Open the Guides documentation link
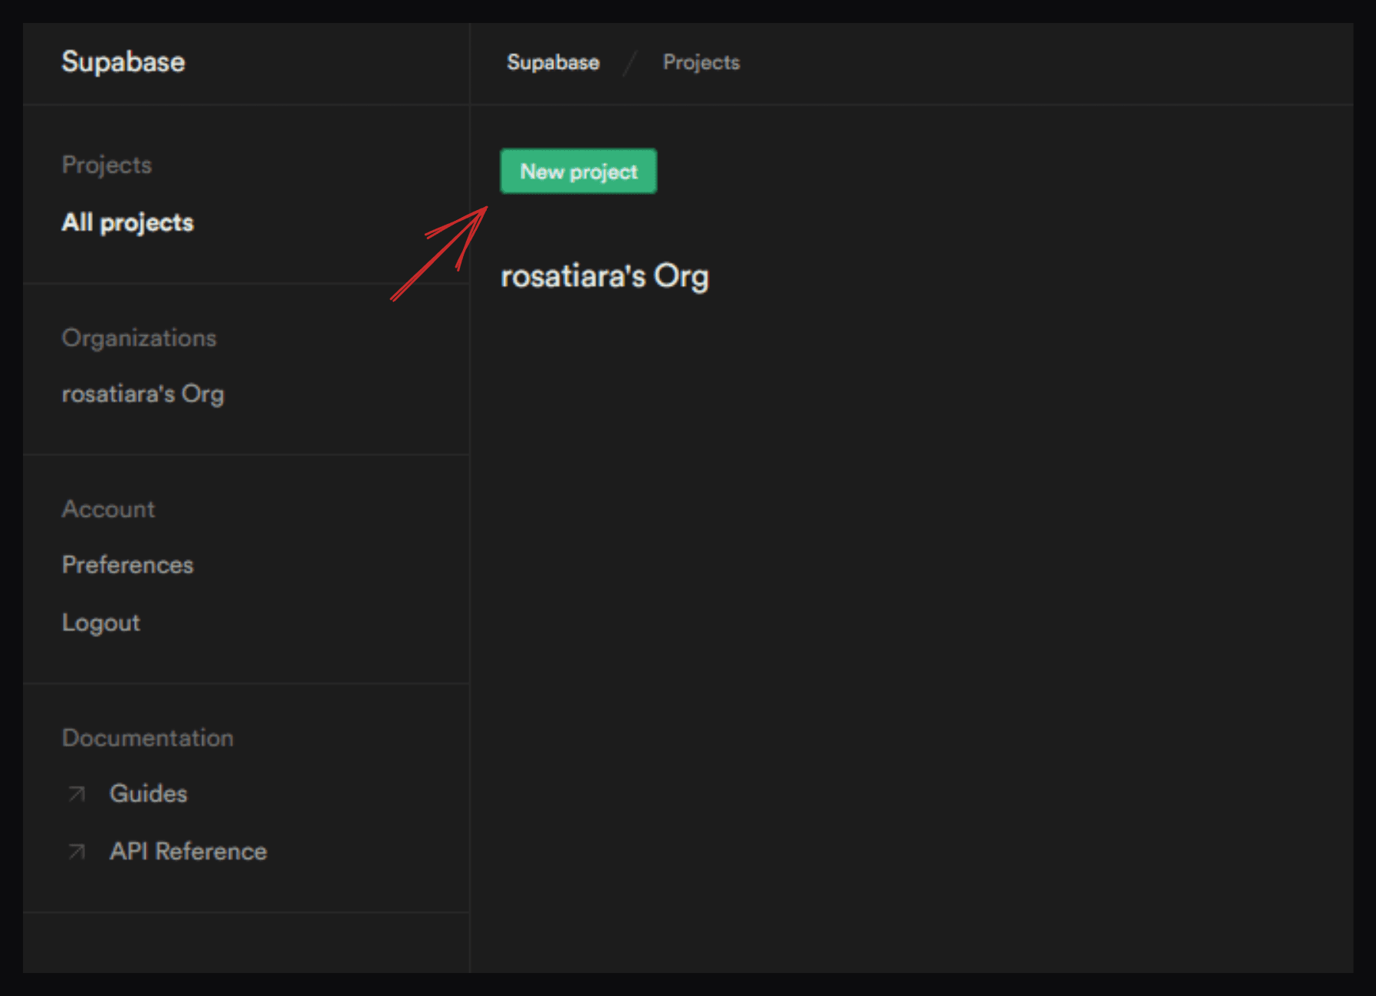Screen dimensions: 1376x996 148,794
